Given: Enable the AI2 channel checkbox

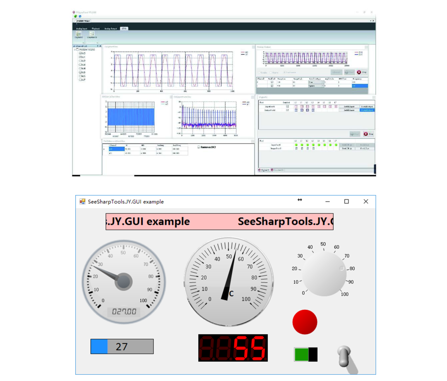Looking at the screenshot, I should 80,61.
